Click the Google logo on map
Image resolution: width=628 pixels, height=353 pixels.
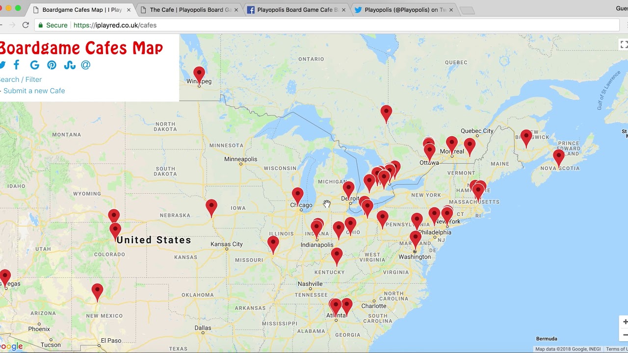pyautogui.click(x=12, y=346)
